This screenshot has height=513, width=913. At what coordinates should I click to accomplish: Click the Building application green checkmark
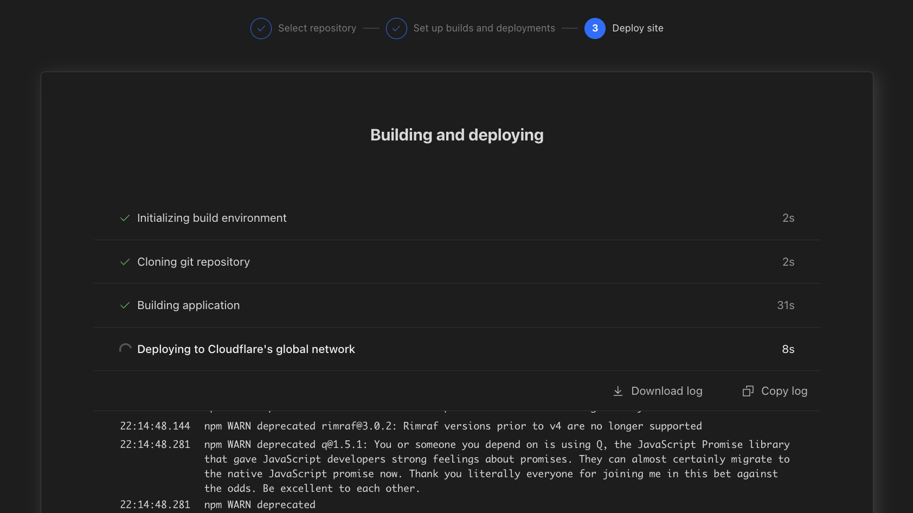(x=125, y=305)
